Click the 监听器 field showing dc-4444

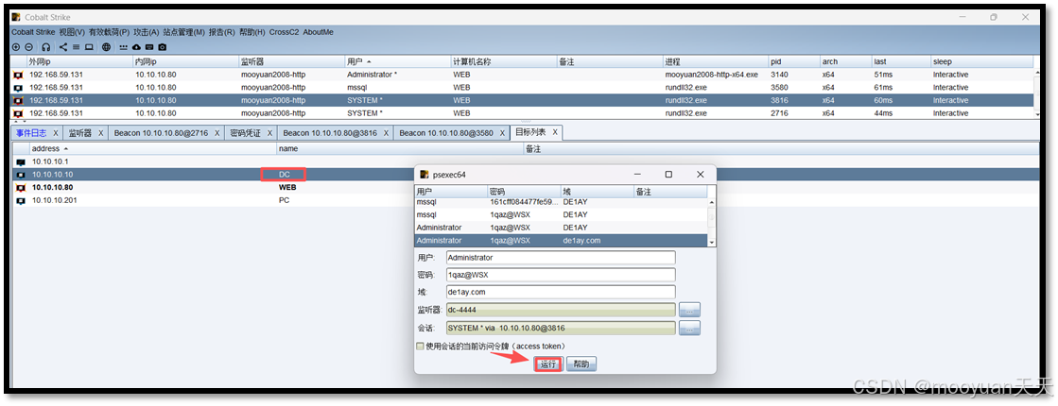point(560,310)
